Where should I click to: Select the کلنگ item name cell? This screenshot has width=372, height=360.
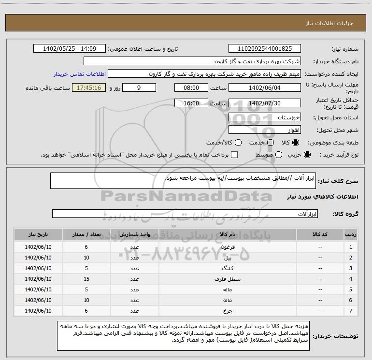(228, 268)
